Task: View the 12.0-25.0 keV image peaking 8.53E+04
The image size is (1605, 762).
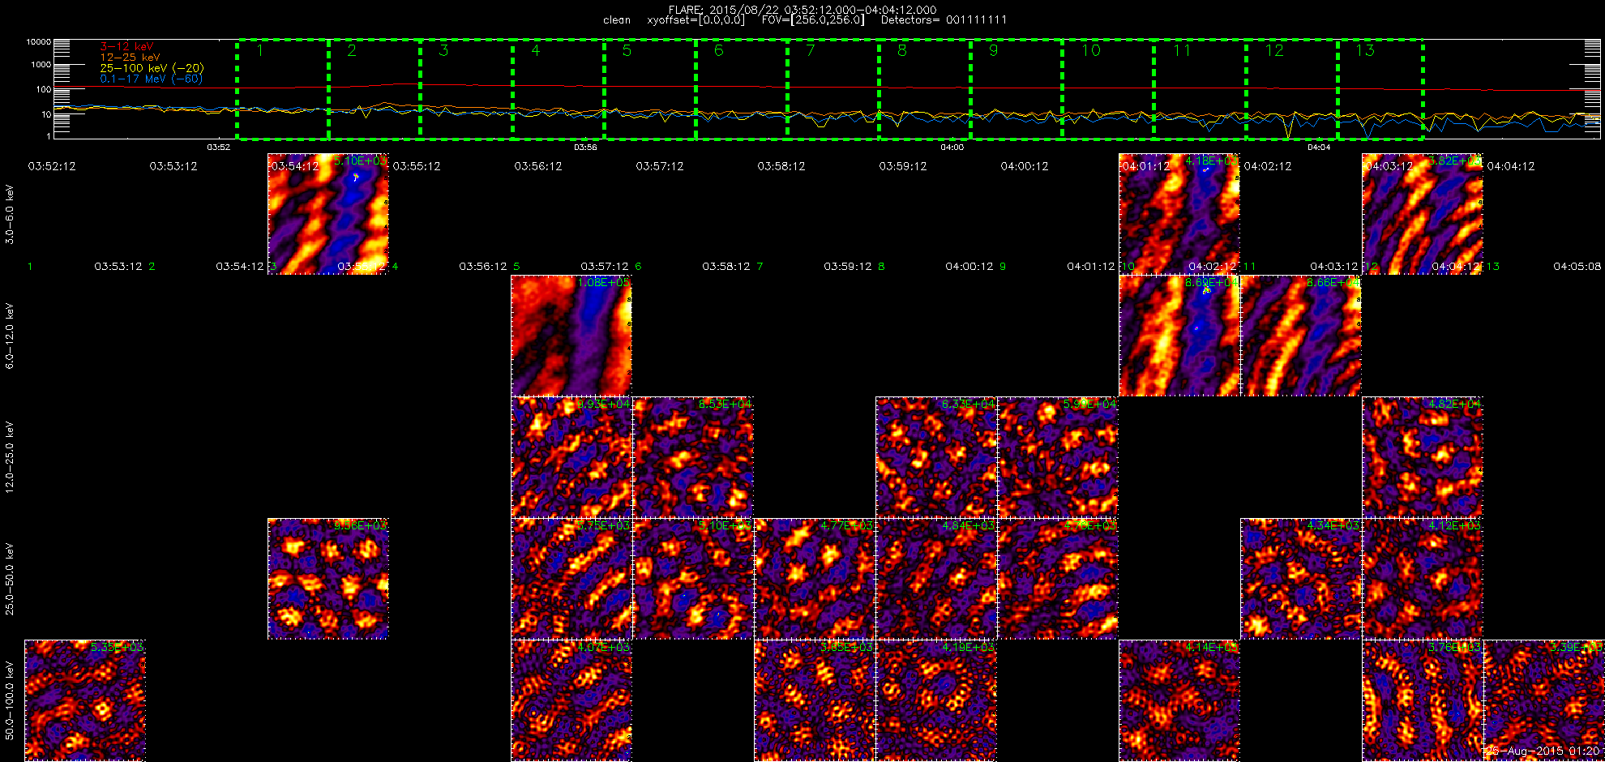Action: [693, 457]
